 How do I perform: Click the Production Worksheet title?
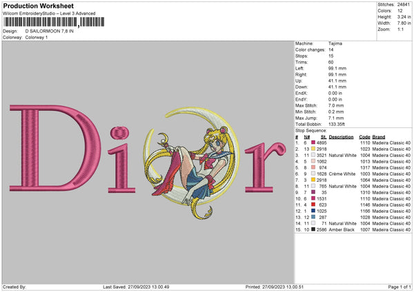(x=38, y=6)
